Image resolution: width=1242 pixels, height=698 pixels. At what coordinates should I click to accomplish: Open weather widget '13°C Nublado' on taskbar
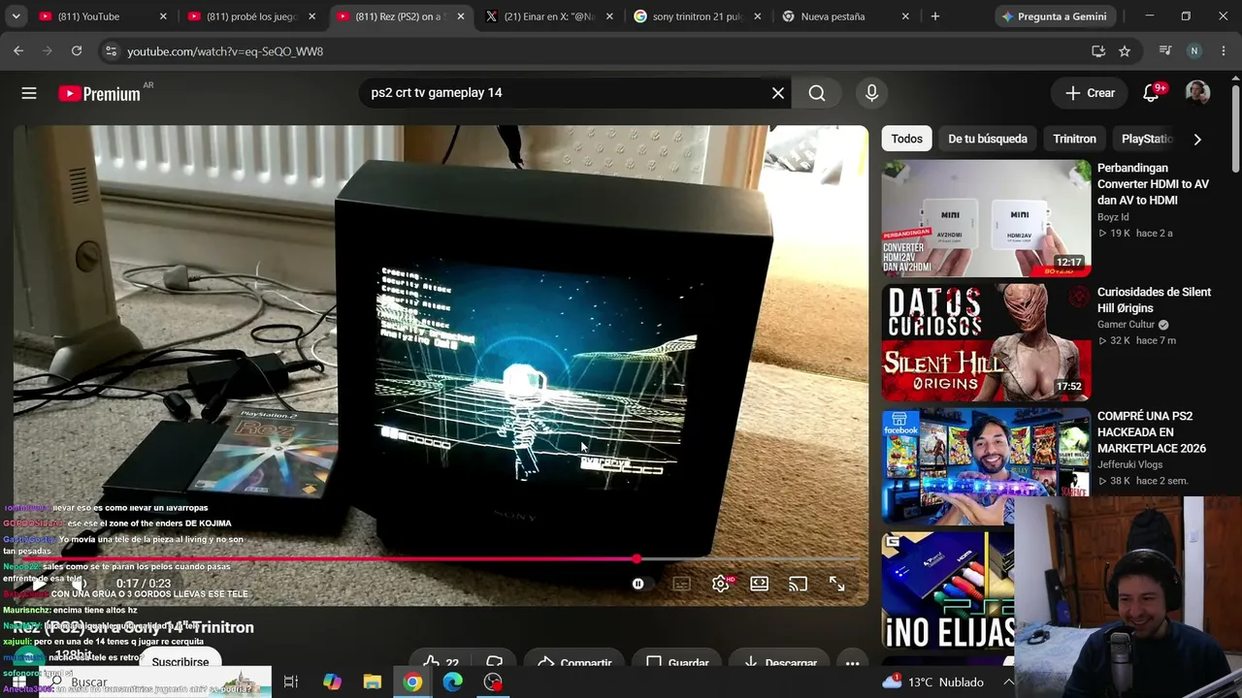[934, 682]
